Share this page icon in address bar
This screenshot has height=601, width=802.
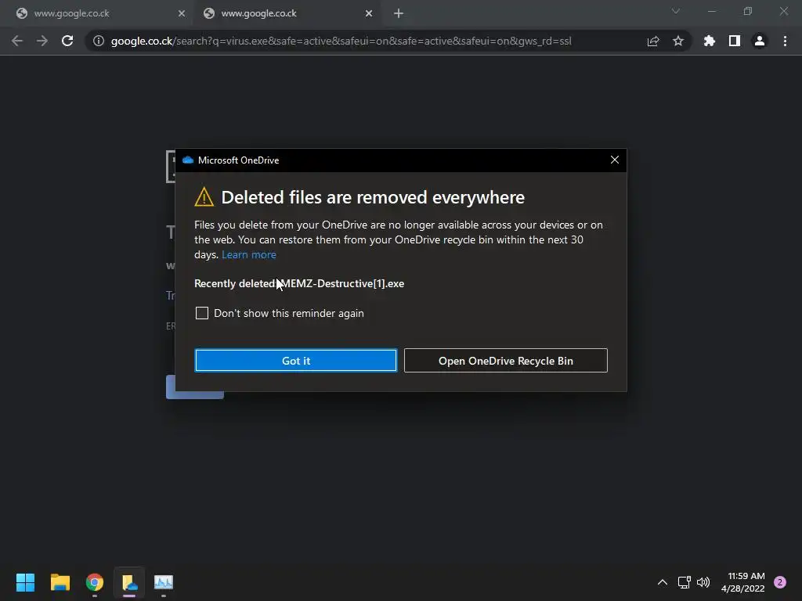(x=653, y=41)
